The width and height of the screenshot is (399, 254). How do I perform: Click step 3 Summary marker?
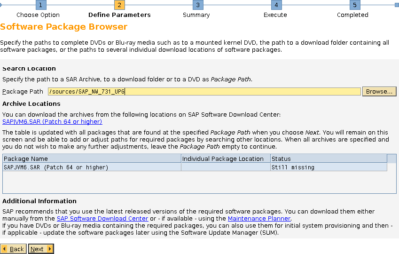click(x=198, y=5)
